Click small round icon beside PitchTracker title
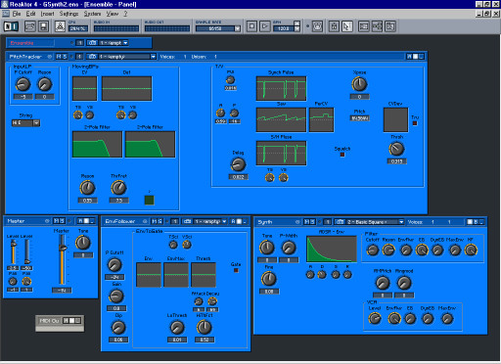The height and width of the screenshot is (364, 501). coord(50,57)
